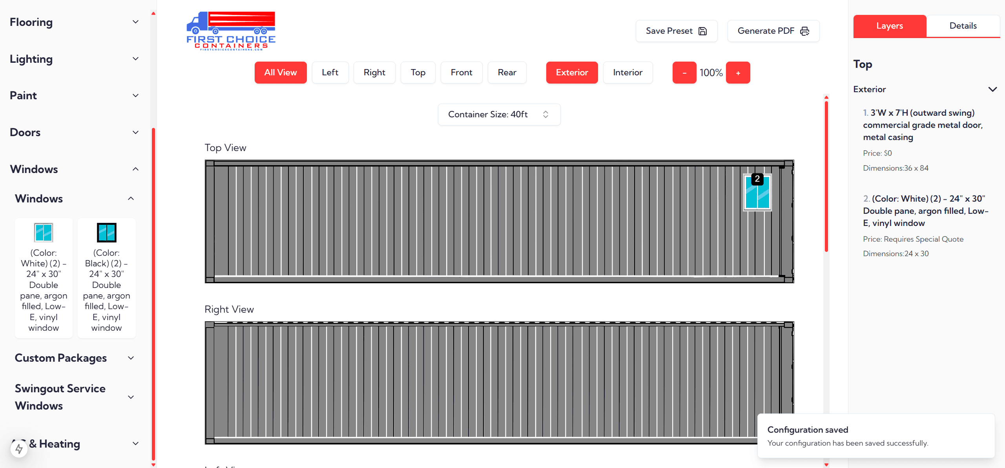Open the Layers tab

click(x=889, y=26)
